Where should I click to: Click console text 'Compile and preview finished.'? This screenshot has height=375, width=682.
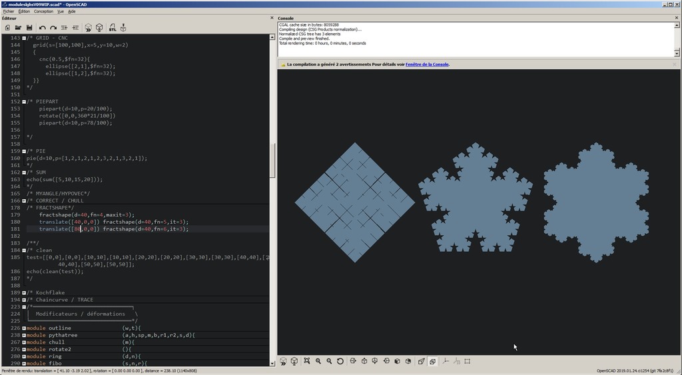304,39
